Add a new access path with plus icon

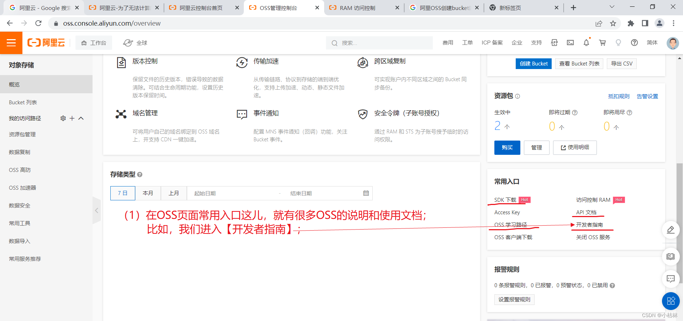pos(72,118)
